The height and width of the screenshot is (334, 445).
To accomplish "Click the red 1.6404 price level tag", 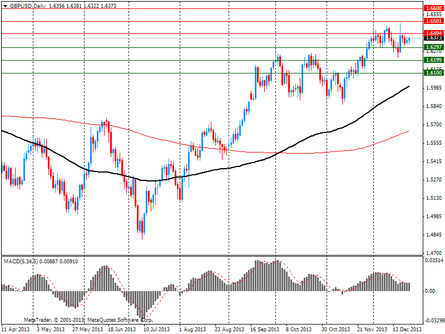I will 433,33.
